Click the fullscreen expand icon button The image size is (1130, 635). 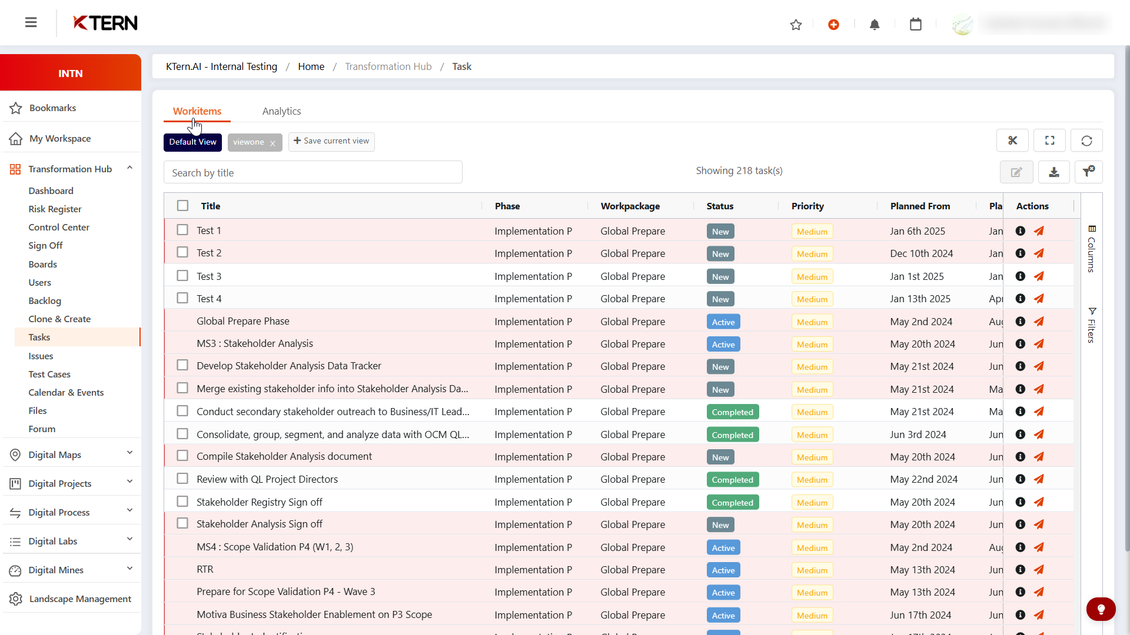coord(1049,141)
